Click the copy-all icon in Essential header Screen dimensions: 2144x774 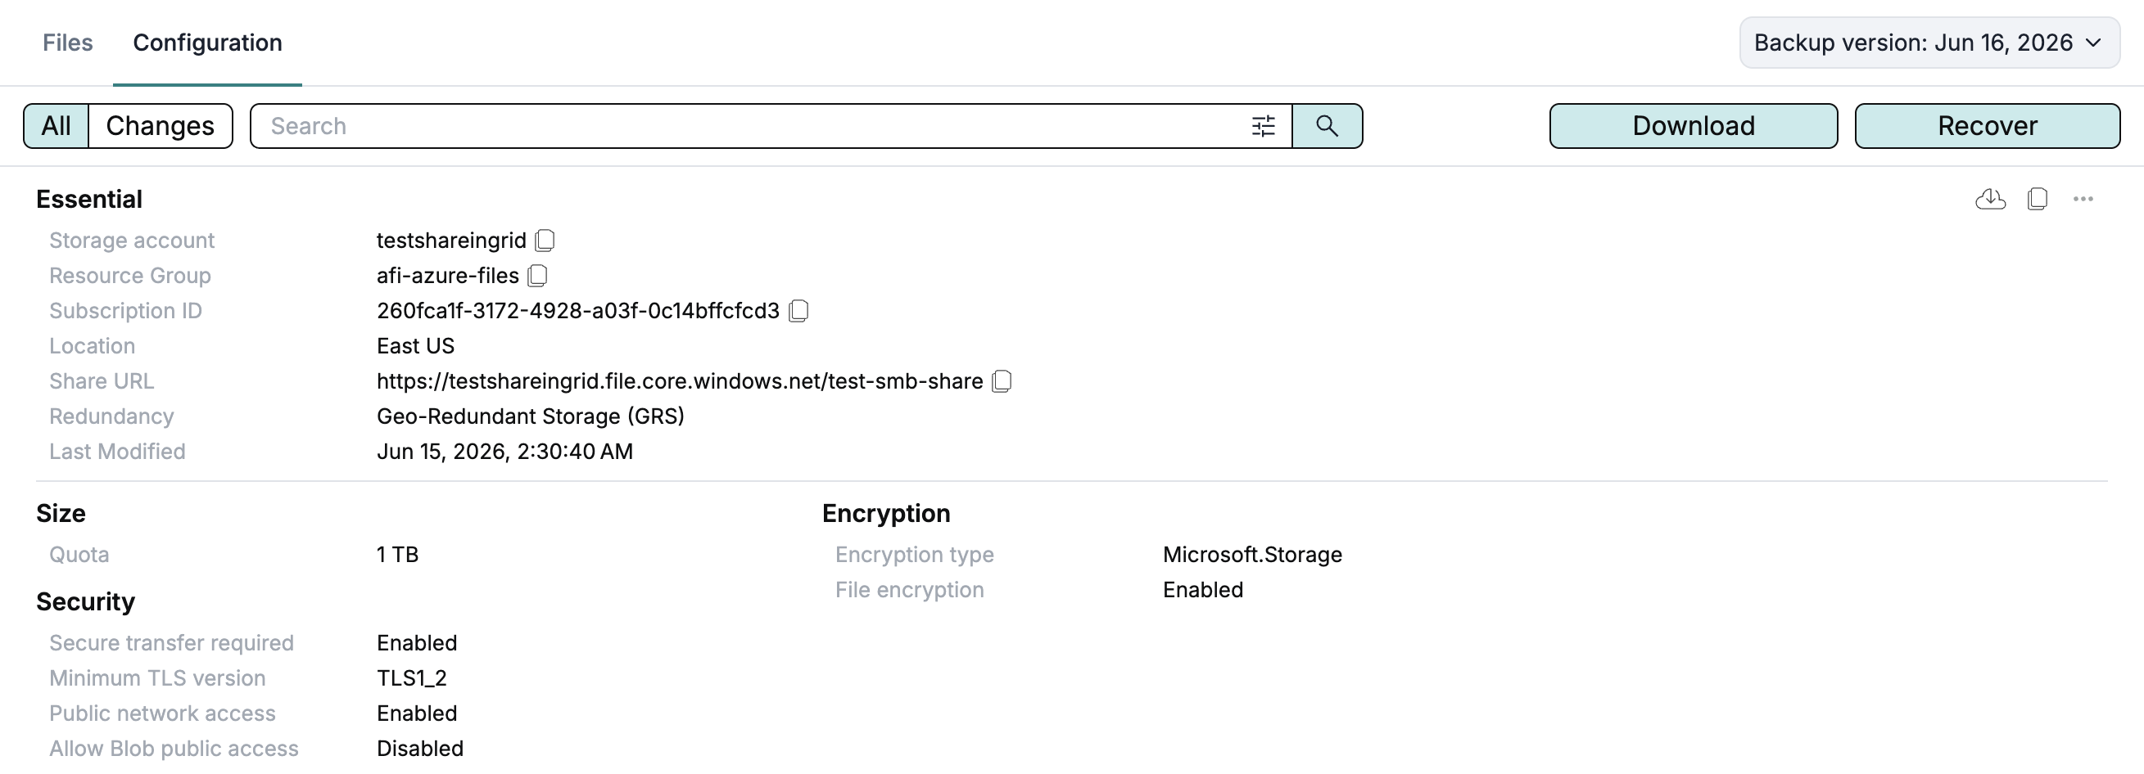(2038, 199)
